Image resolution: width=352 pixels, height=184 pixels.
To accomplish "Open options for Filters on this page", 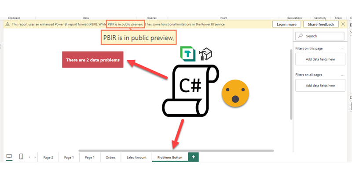I will (x=342, y=49).
